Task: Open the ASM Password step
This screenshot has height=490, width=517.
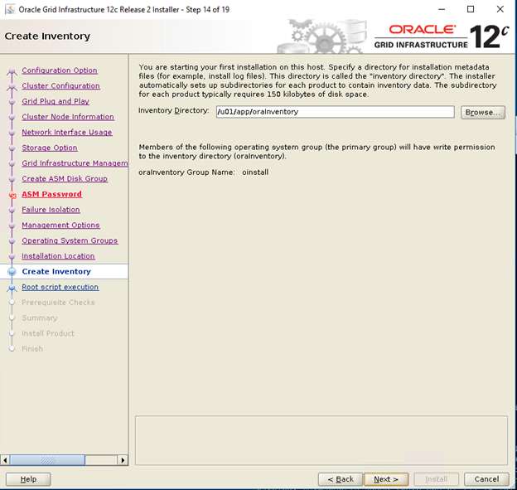Action: (x=51, y=194)
